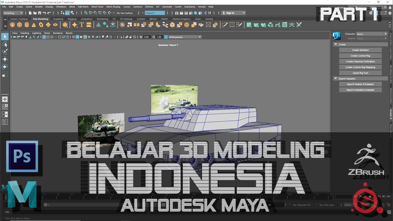Click the viewport exposure 0.00 field
The height and width of the screenshot is (221, 393).
[146, 37]
